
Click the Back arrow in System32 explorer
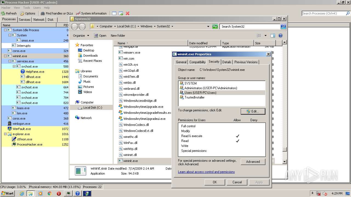click(75, 27)
